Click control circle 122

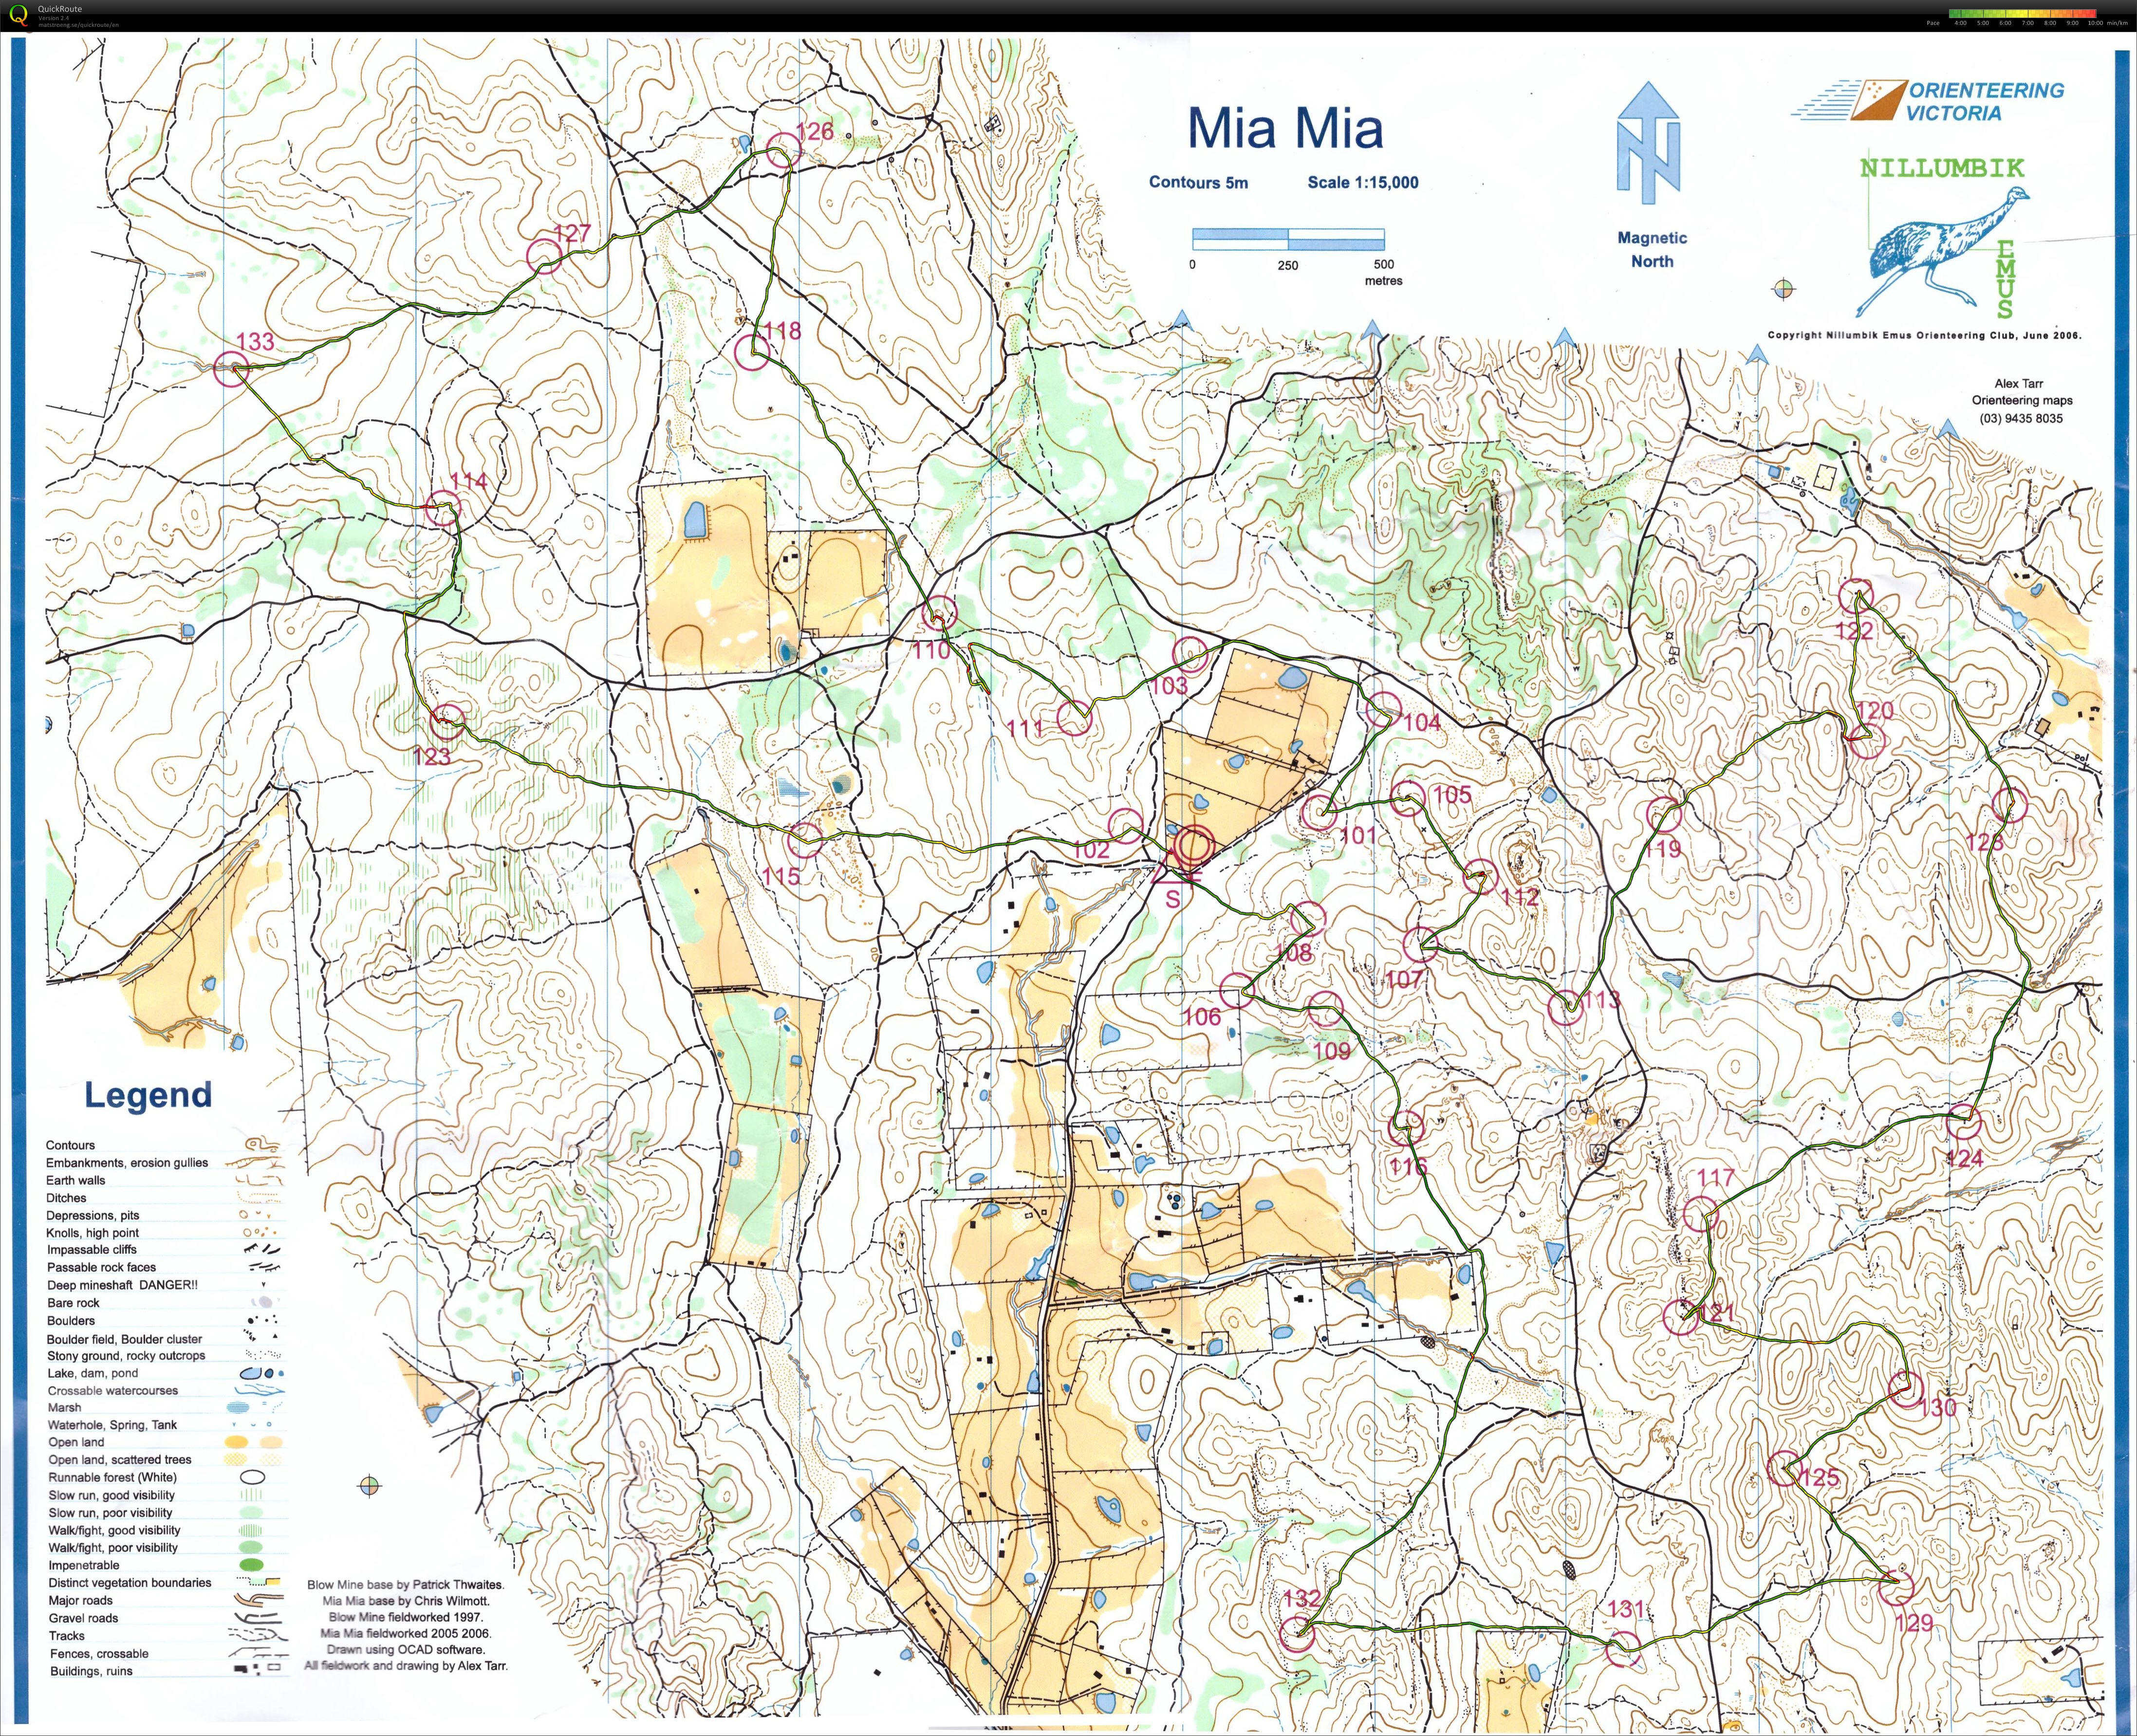[x=1855, y=596]
